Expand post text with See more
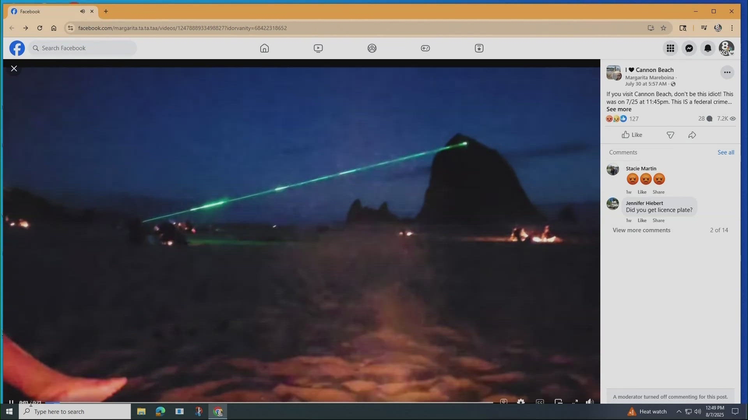Viewport: 748px width, 420px height. coord(619,109)
